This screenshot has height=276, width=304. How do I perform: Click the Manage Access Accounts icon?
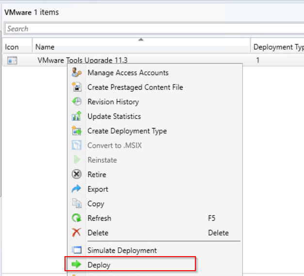[x=76, y=73]
